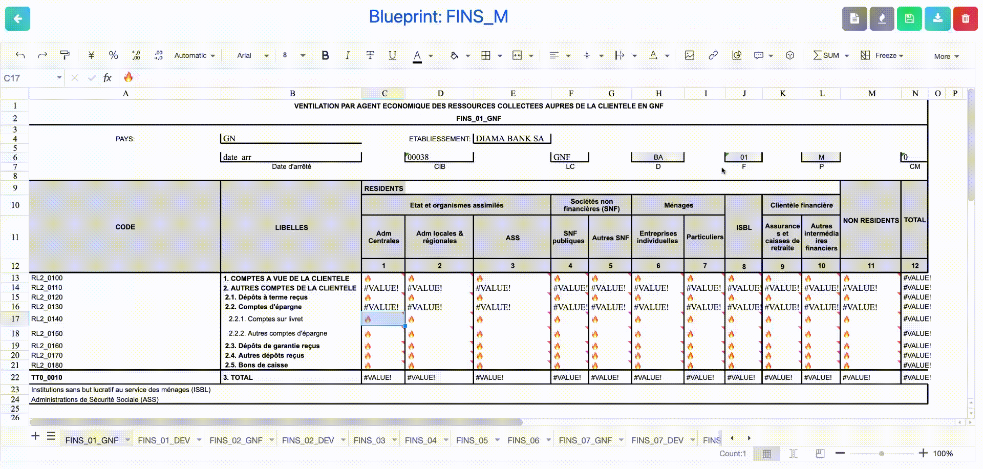Add a new sheet with plus

point(35,436)
